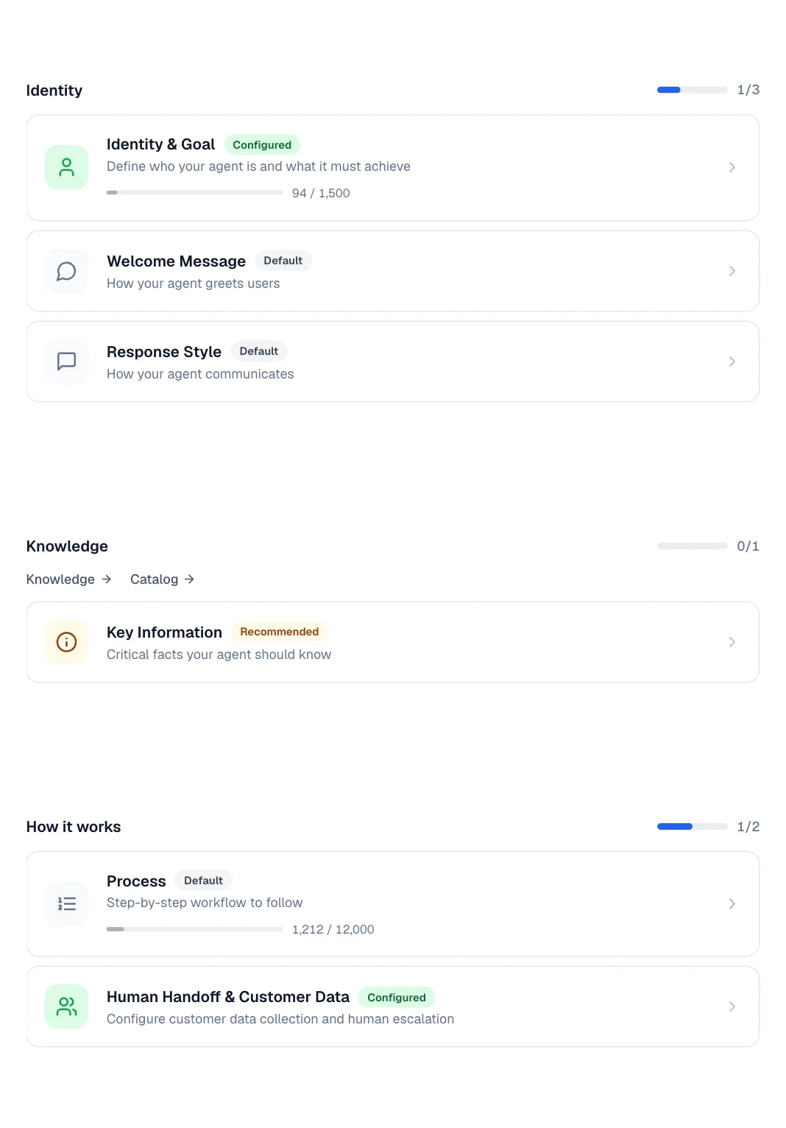
Task: Click the Recommended badge on Key Information
Action: [x=279, y=632]
